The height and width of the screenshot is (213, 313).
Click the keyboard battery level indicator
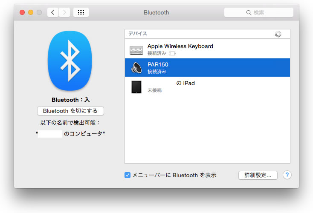[x=172, y=53]
